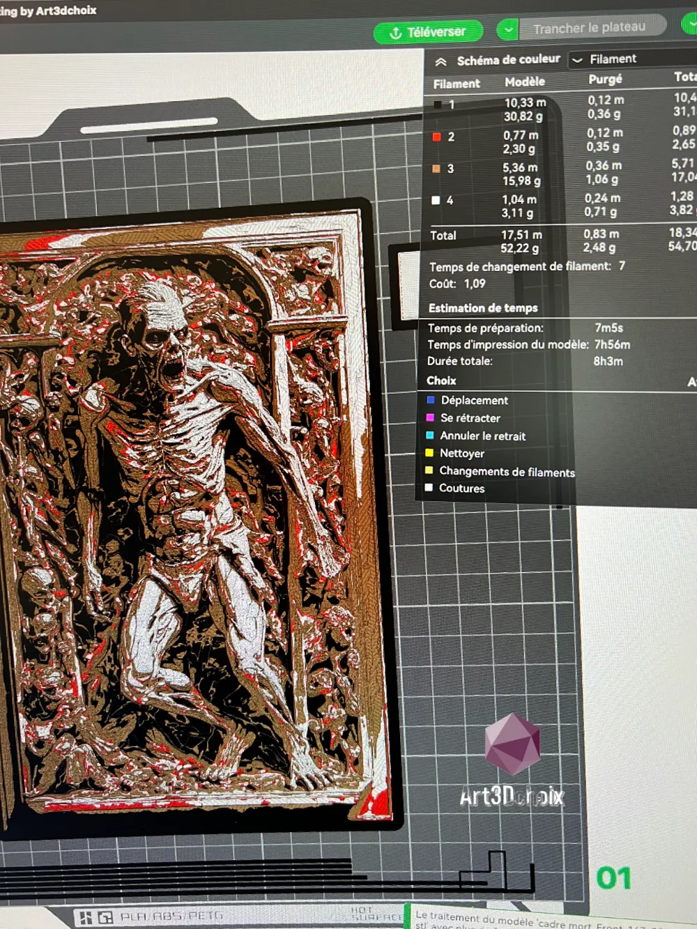697x929 pixels.
Task: Click the Art3Dchoix logo
Action: pos(512,761)
